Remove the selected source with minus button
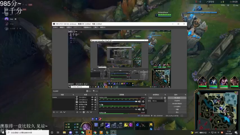 click(80, 112)
